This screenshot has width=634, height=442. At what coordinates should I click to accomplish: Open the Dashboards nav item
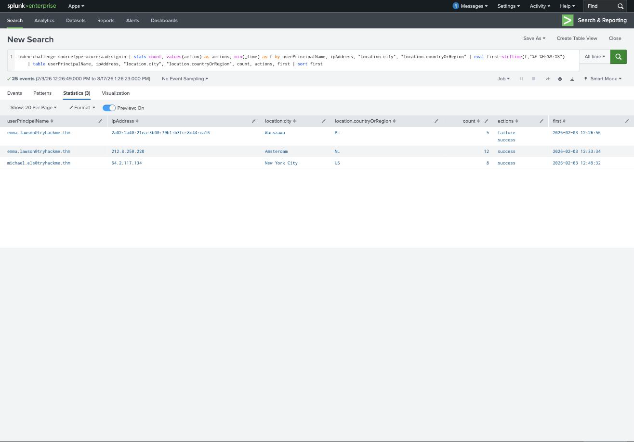pyautogui.click(x=164, y=21)
